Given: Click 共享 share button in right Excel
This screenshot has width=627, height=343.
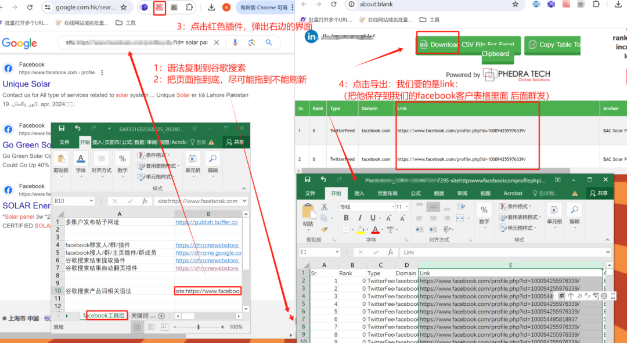Looking at the screenshot, I should [599, 193].
